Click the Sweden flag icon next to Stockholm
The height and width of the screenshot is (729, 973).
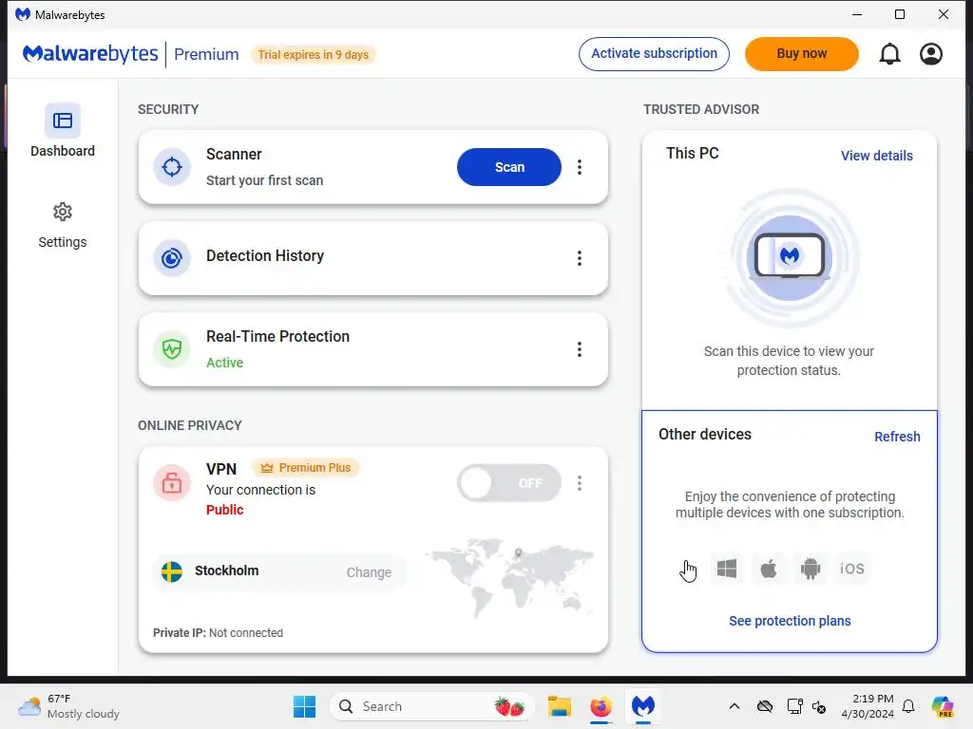pos(172,571)
